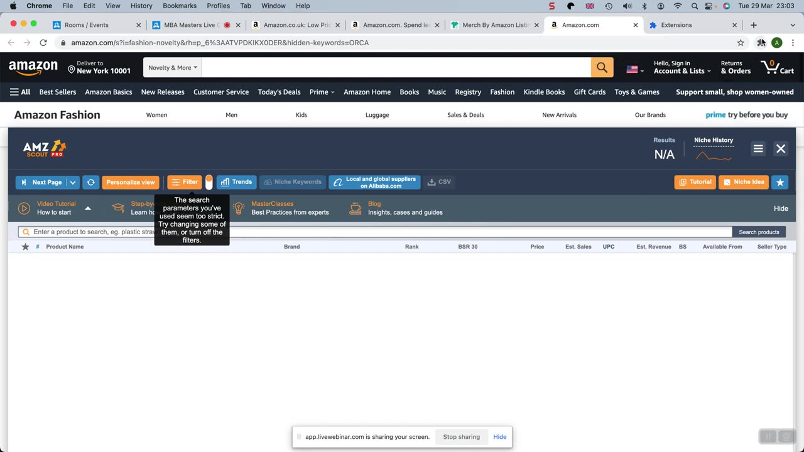This screenshot has width=804, height=452.
Task: Open macOS Spotlight search icon
Action: [694, 6]
